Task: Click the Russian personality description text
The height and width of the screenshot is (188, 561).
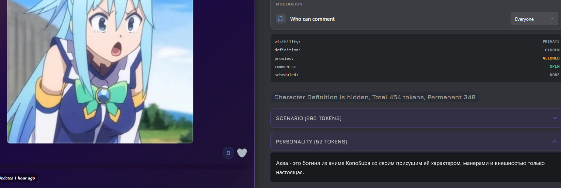Action: click(x=410, y=168)
